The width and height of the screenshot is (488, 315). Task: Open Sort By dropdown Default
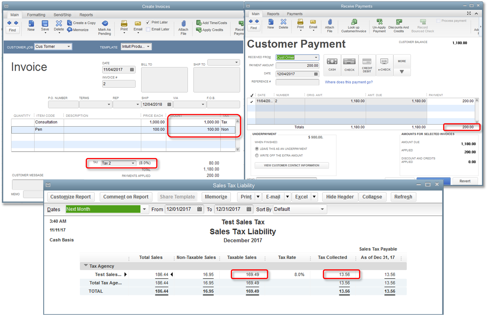point(322,209)
